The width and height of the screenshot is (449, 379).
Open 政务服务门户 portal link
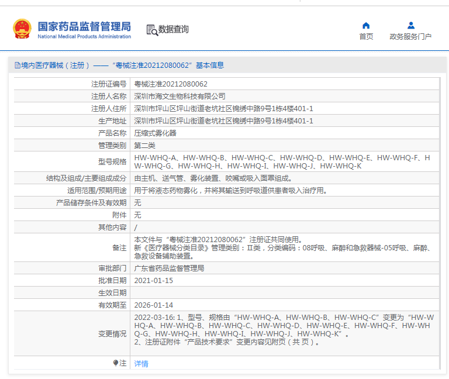coord(410,37)
